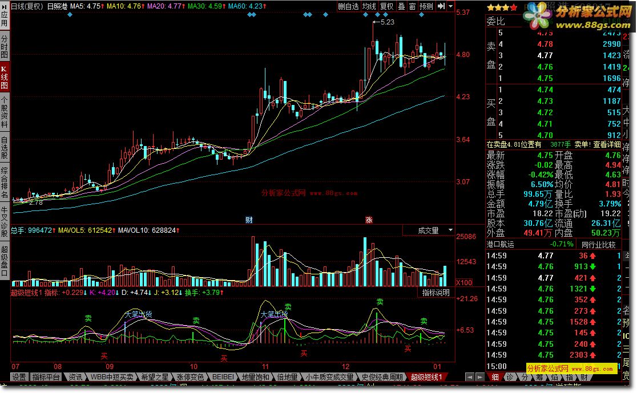This screenshot has width=637, height=393.
Task: Select the 史俊经典周期 indicator tab
Action: coord(382,377)
